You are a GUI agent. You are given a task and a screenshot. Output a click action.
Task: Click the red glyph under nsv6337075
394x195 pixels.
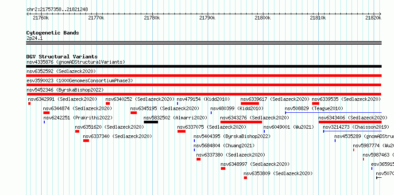click(x=182, y=131)
